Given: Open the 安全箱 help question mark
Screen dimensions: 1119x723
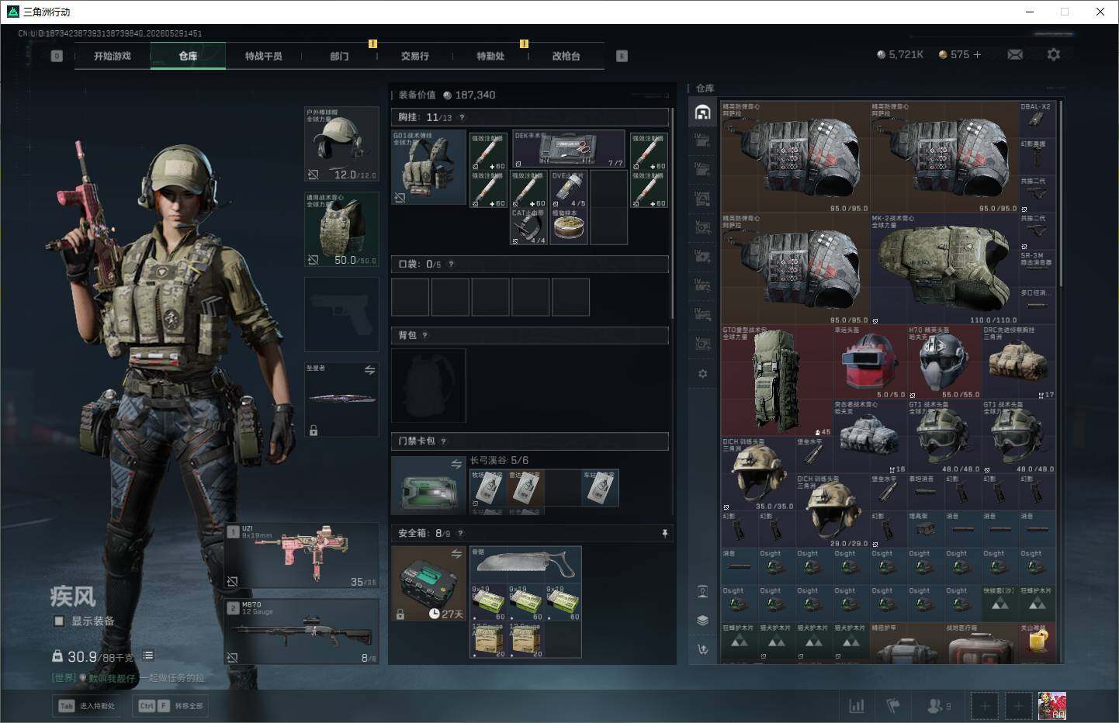Looking at the screenshot, I should (460, 533).
